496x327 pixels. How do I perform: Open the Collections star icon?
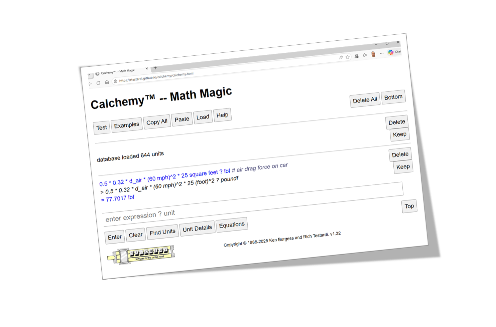pyautogui.click(x=365, y=55)
